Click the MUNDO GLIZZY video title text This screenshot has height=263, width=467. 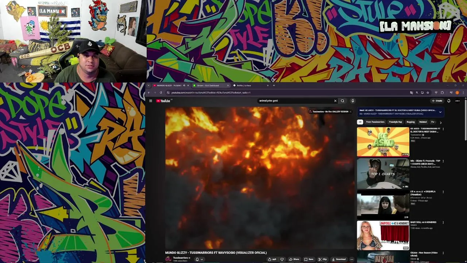216,253
